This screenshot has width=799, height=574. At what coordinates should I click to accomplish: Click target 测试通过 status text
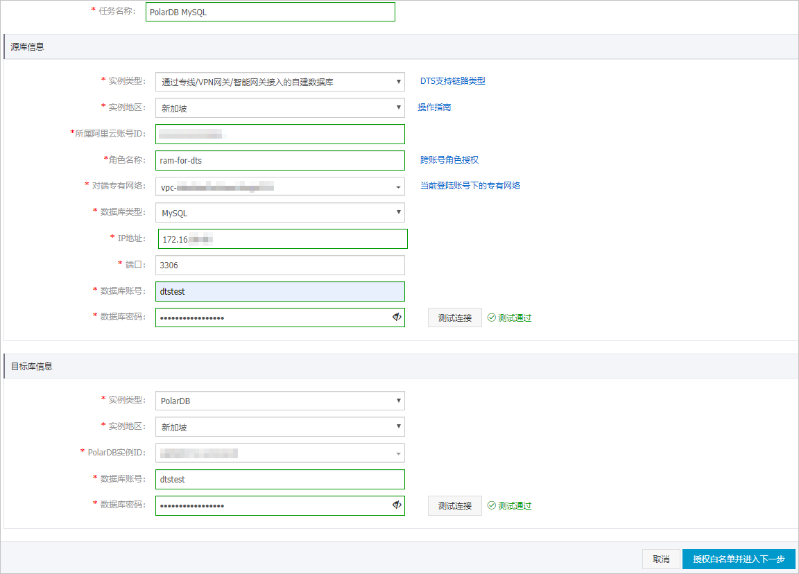(x=515, y=506)
